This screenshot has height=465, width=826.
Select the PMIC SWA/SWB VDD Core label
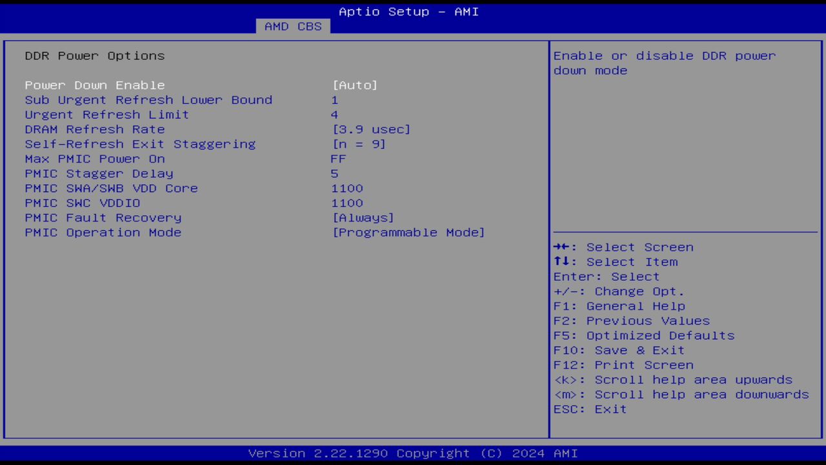tap(111, 189)
